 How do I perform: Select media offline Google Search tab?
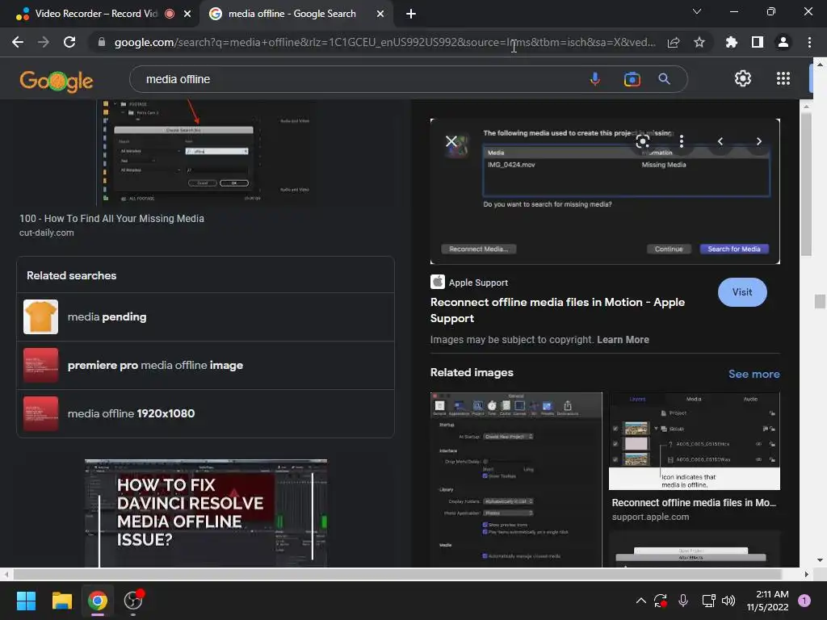(292, 14)
